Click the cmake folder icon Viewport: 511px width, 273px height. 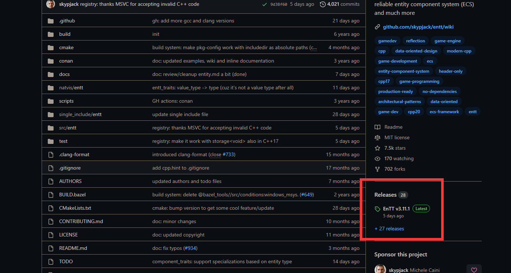coord(51,47)
